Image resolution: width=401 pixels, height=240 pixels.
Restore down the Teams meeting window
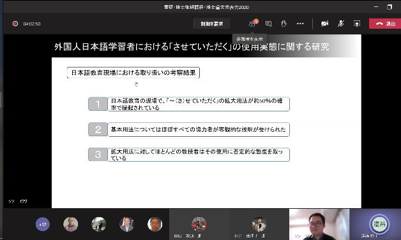point(390,7)
